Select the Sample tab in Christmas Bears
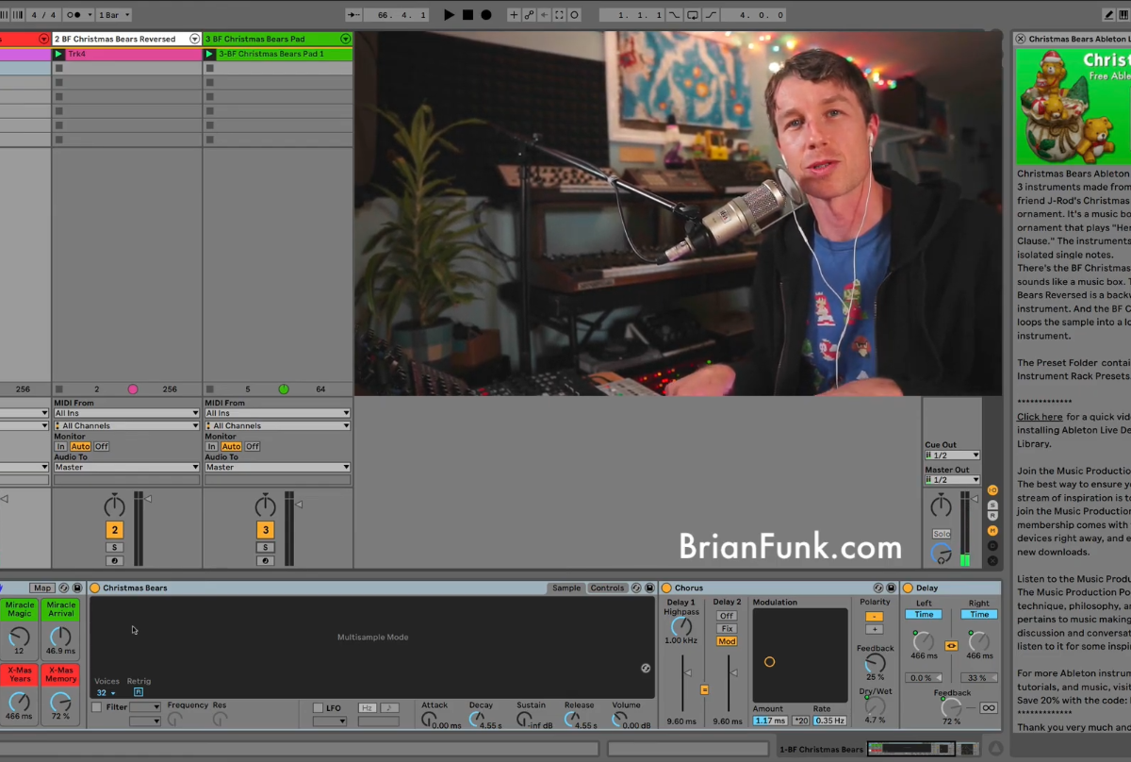The width and height of the screenshot is (1131, 762). [x=565, y=588]
